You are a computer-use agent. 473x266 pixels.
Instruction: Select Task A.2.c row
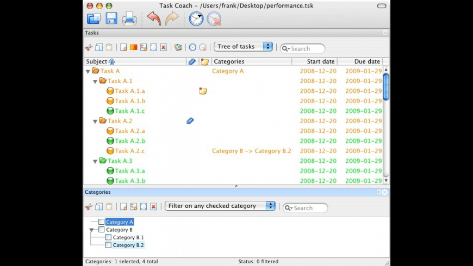[x=233, y=151]
